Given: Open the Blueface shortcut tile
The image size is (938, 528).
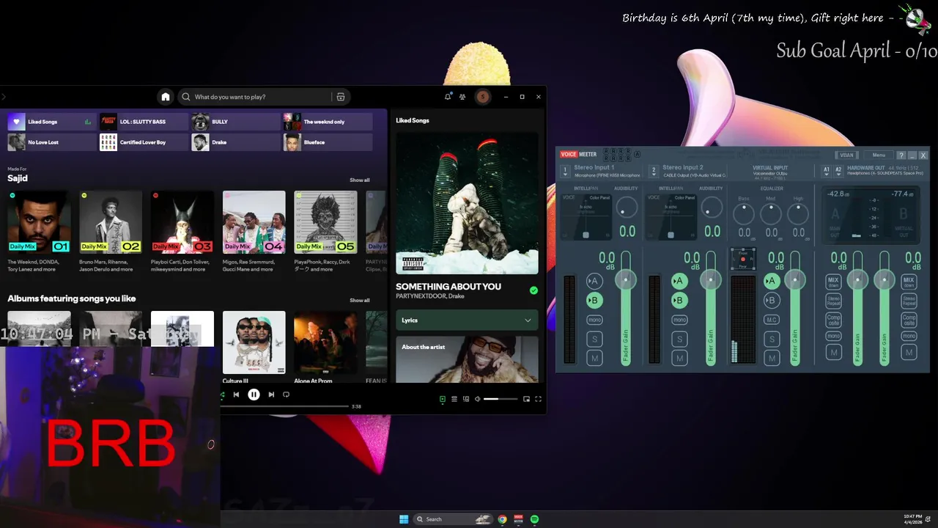Looking at the screenshot, I should coord(328,142).
